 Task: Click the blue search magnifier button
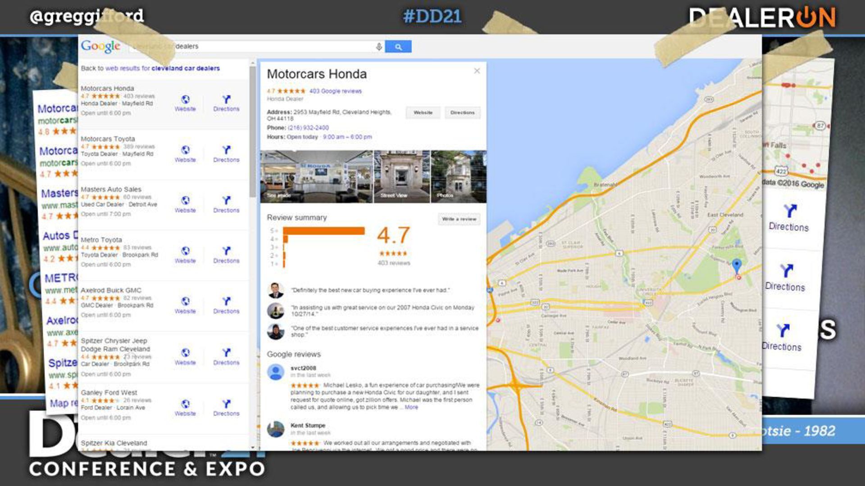pyautogui.click(x=398, y=46)
